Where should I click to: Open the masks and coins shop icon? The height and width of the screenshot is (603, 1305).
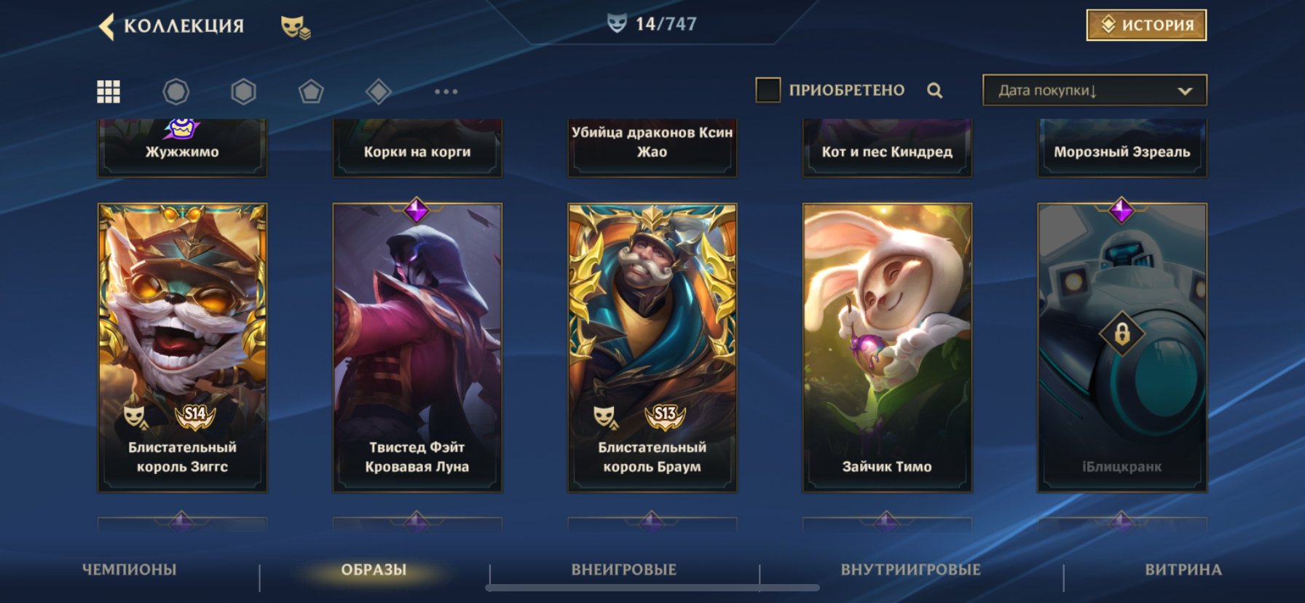tap(296, 27)
